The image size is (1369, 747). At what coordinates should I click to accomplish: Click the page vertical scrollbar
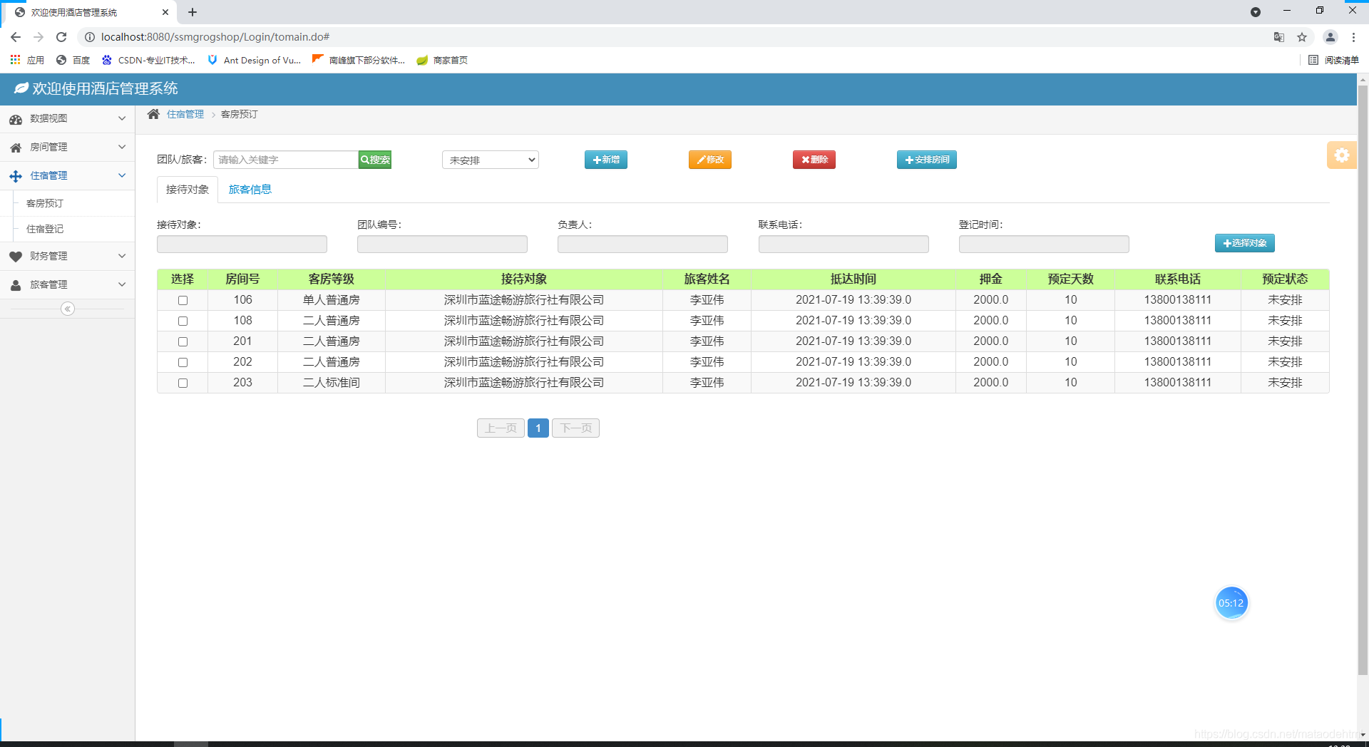[1363, 381]
